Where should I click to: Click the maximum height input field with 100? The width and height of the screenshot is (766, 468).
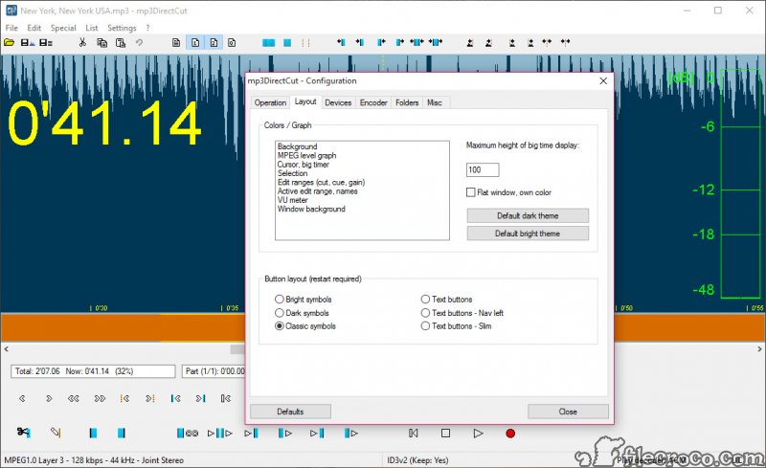point(483,169)
